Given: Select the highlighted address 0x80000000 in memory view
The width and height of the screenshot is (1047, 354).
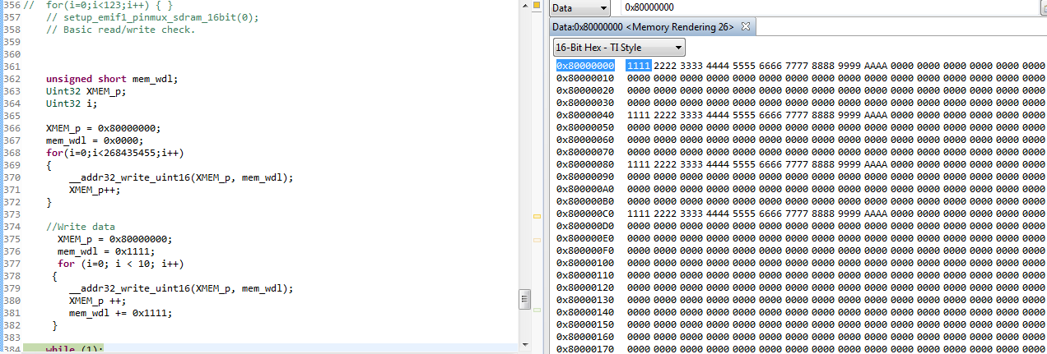Looking at the screenshot, I should pyautogui.click(x=585, y=66).
